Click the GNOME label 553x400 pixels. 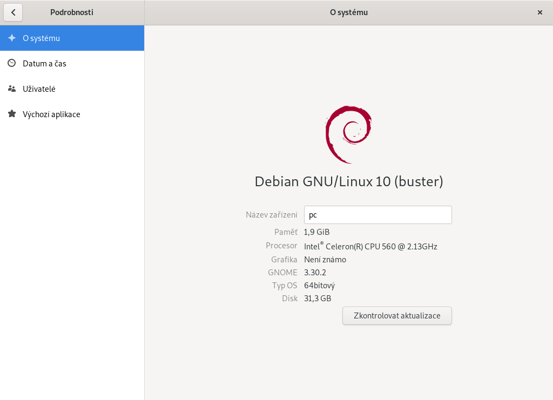click(282, 273)
